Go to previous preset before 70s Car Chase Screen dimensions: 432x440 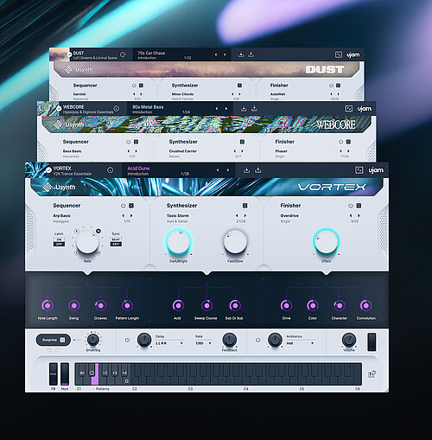coord(216,54)
